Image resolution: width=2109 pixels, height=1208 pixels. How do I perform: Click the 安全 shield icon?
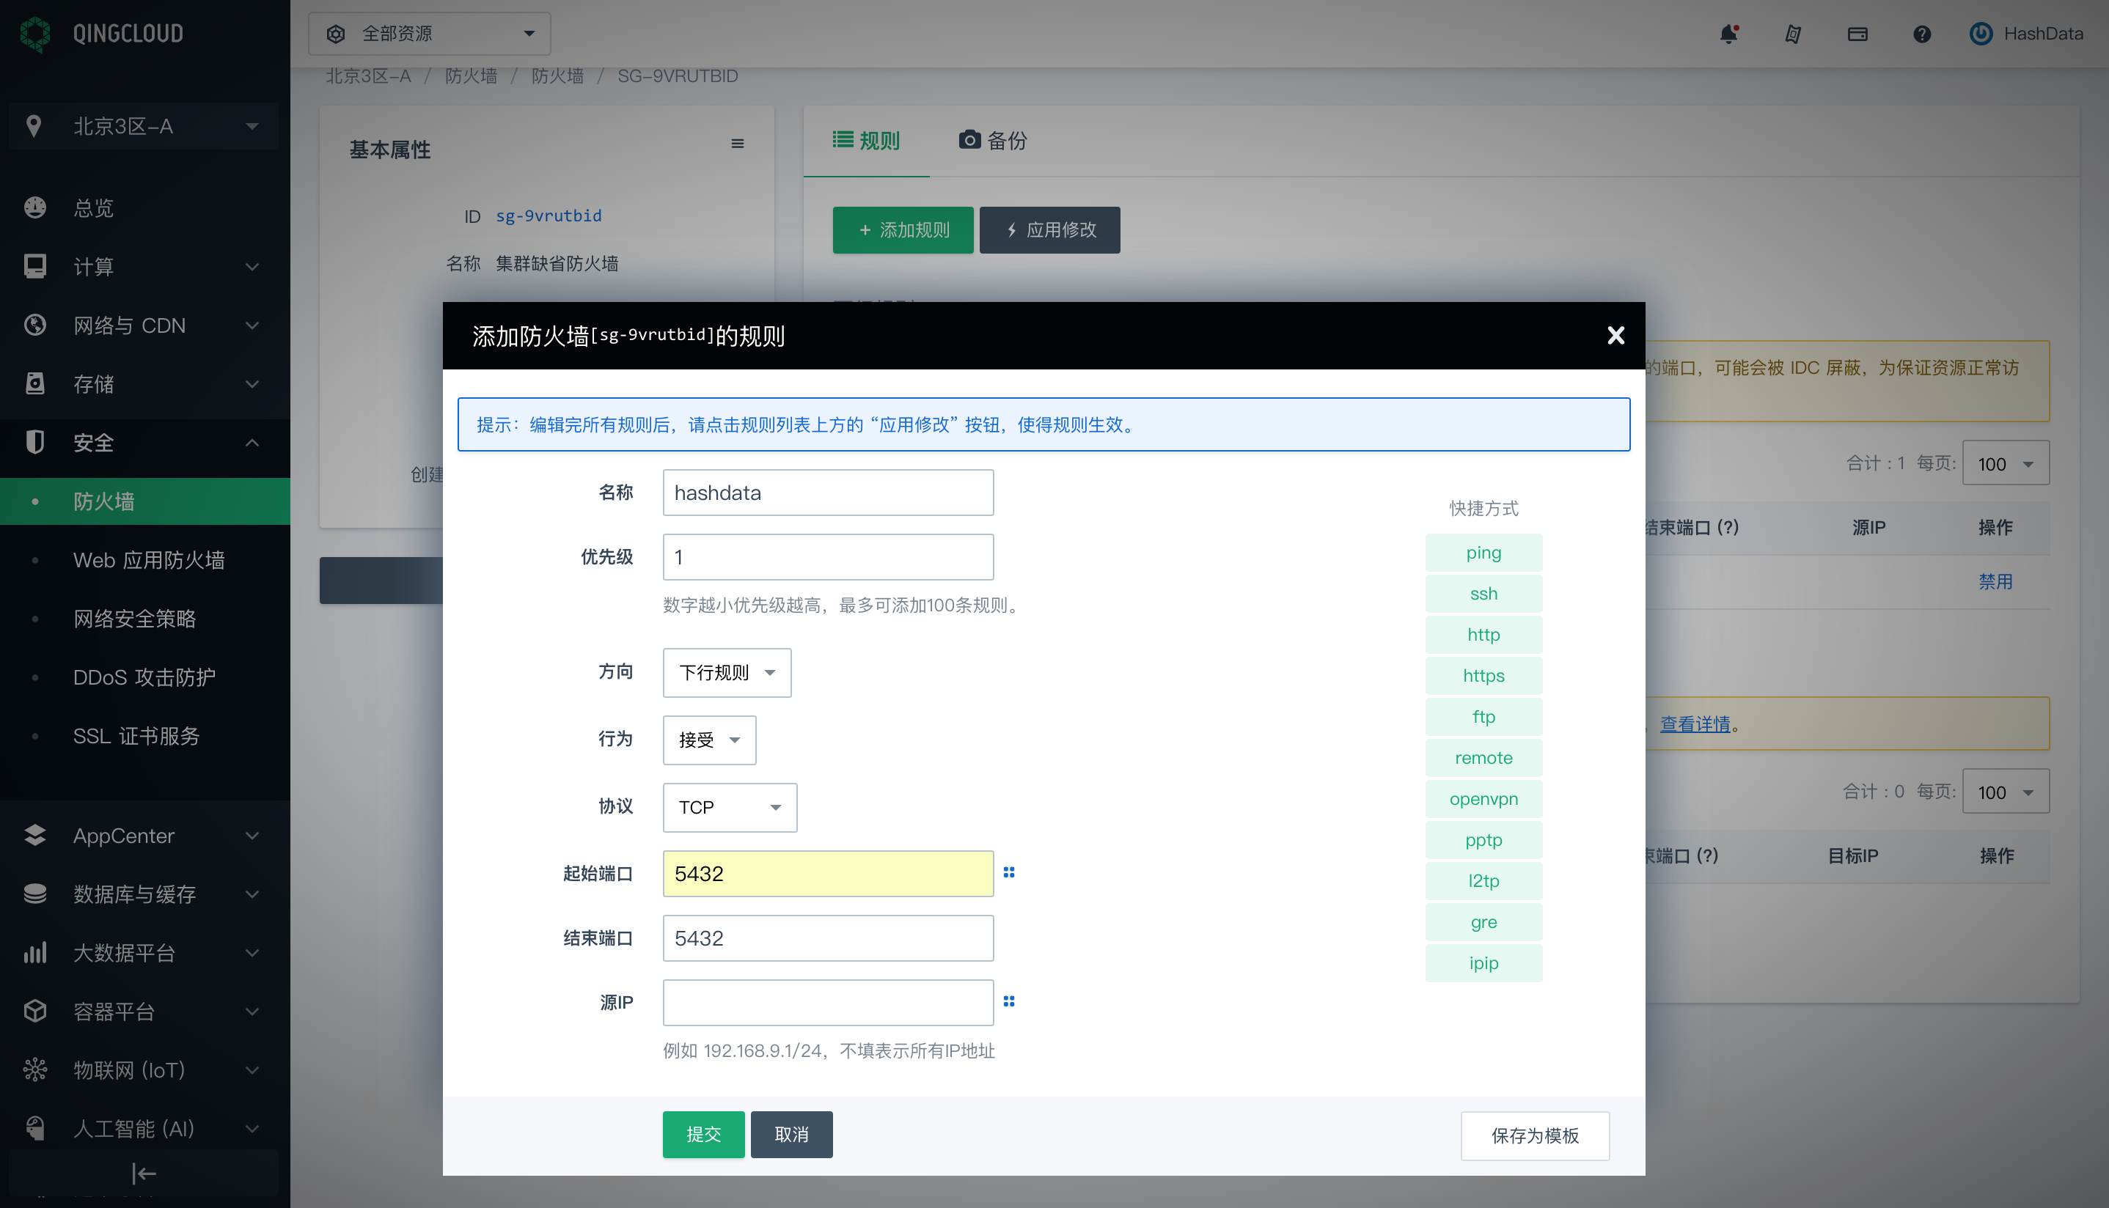pos(35,442)
